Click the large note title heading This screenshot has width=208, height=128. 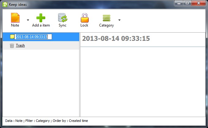click(x=116, y=38)
